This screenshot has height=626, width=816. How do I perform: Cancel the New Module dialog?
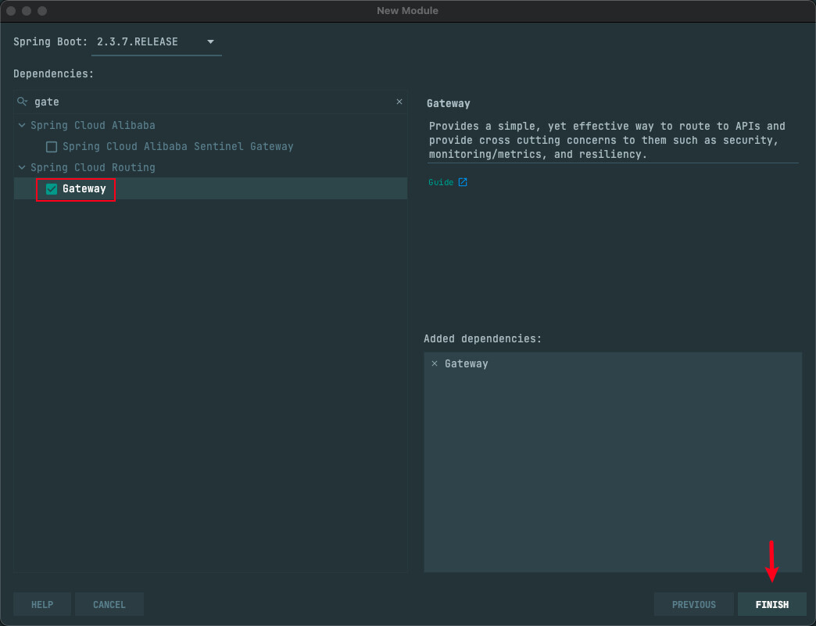[x=109, y=604]
